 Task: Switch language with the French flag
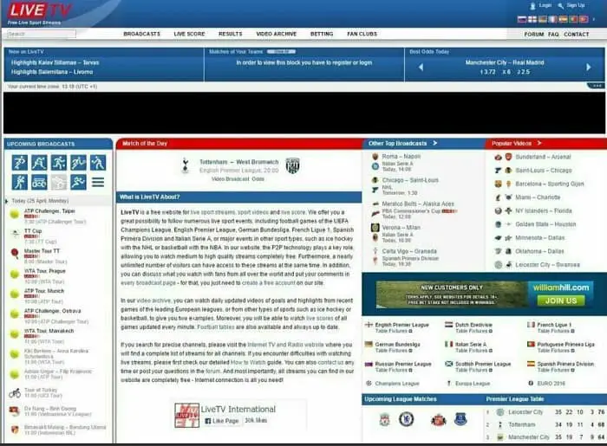click(553, 19)
